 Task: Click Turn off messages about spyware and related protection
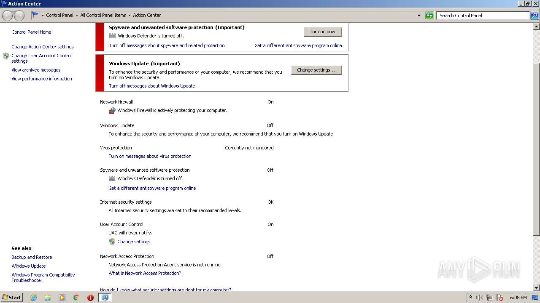pos(167,45)
